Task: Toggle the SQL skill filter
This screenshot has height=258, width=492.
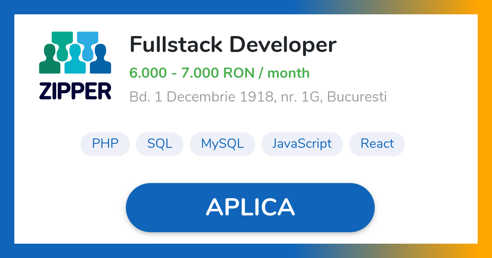Action: [159, 144]
